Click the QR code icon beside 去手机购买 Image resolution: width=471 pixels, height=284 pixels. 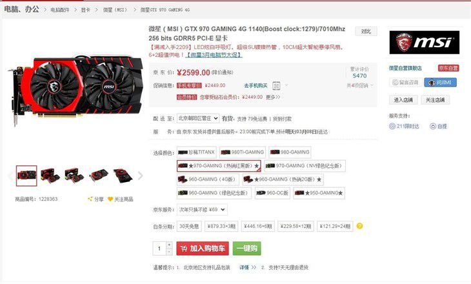click(276, 86)
